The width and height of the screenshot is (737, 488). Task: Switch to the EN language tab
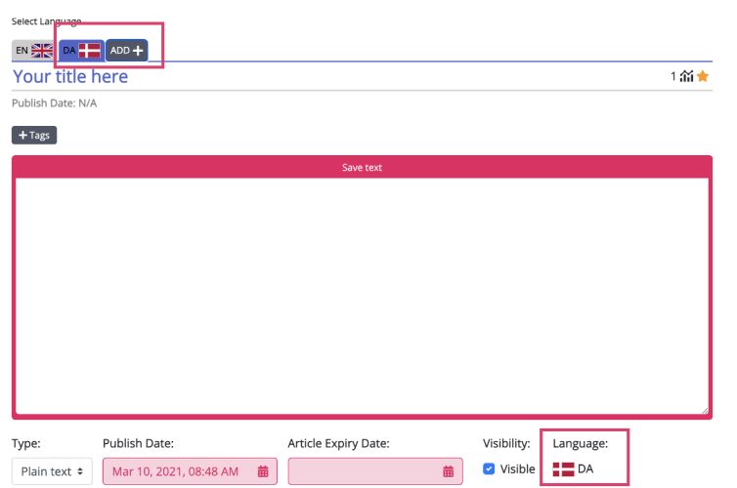(x=33, y=50)
